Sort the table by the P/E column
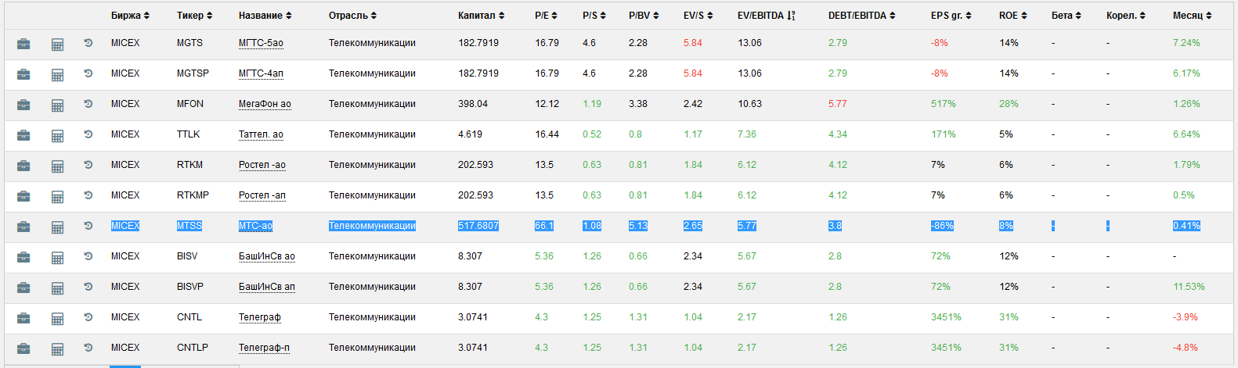 [546, 16]
